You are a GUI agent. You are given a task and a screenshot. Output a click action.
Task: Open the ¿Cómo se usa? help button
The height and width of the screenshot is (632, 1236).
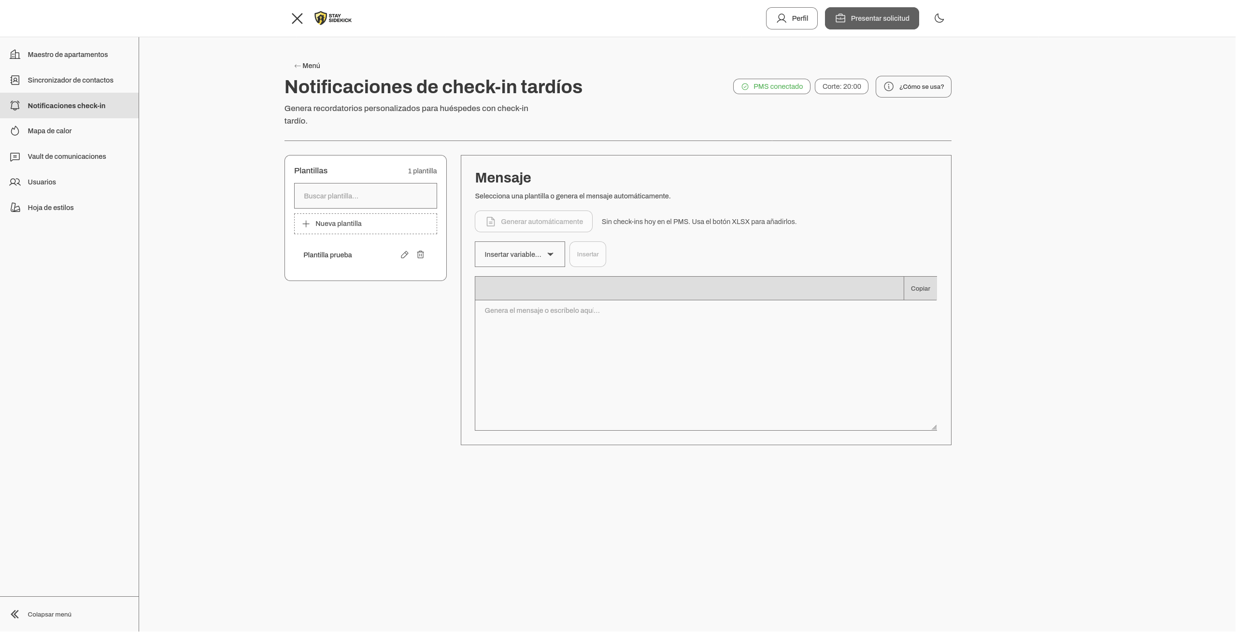click(913, 86)
